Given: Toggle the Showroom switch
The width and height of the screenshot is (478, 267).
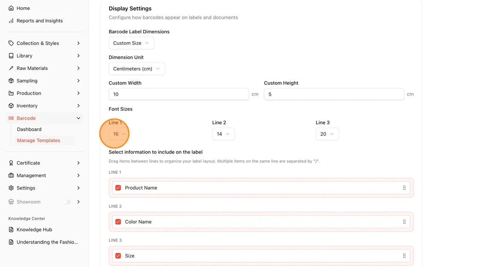Looking at the screenshot, I should pyautogui.click(x=67, y=202).
